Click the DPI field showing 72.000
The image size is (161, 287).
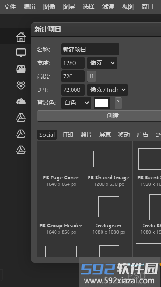(73, 90)
